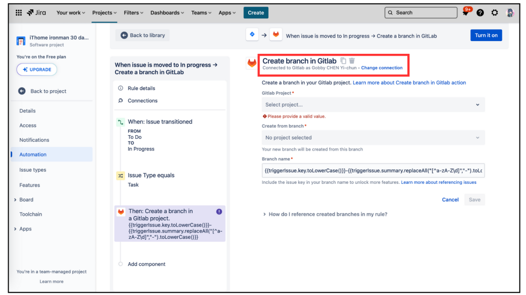Open Features in sidebar
The width and height of the screenshot is (526, 295).
[29, 185]
